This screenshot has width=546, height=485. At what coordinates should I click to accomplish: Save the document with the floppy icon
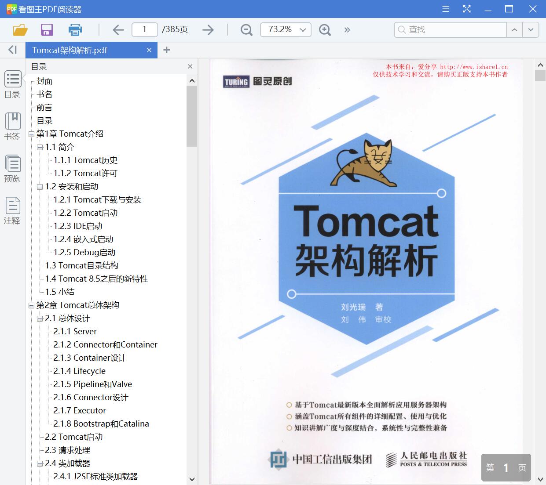pos(47,30)
